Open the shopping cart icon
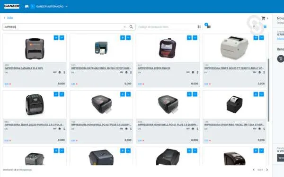Image resolution: width=284 pixels, height=177 pixels. 263,18
